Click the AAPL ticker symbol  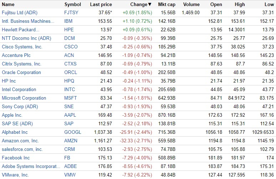click(70, 115)
